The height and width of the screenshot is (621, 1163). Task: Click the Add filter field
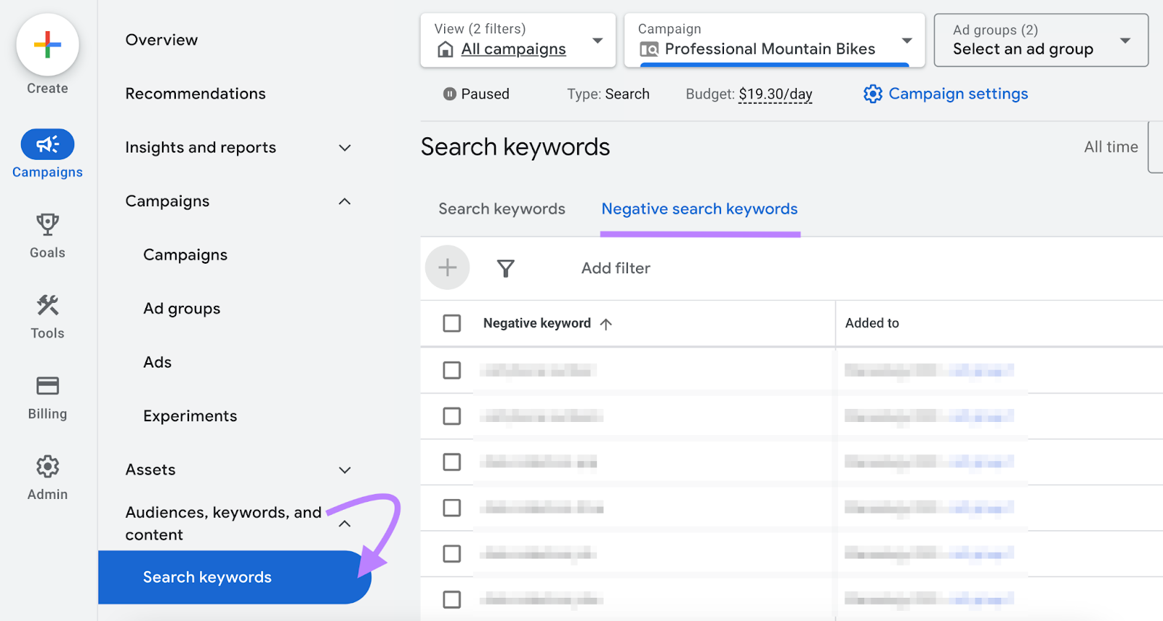[616, 269]
